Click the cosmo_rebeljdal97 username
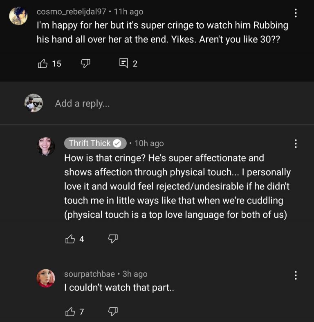 71,12
